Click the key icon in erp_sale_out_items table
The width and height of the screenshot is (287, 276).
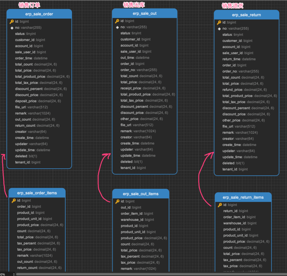(117, 202)
